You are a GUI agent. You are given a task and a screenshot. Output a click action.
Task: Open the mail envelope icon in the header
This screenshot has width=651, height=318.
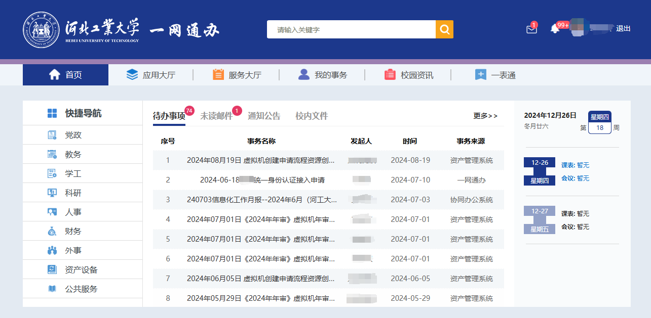click(x=531, y=29)
